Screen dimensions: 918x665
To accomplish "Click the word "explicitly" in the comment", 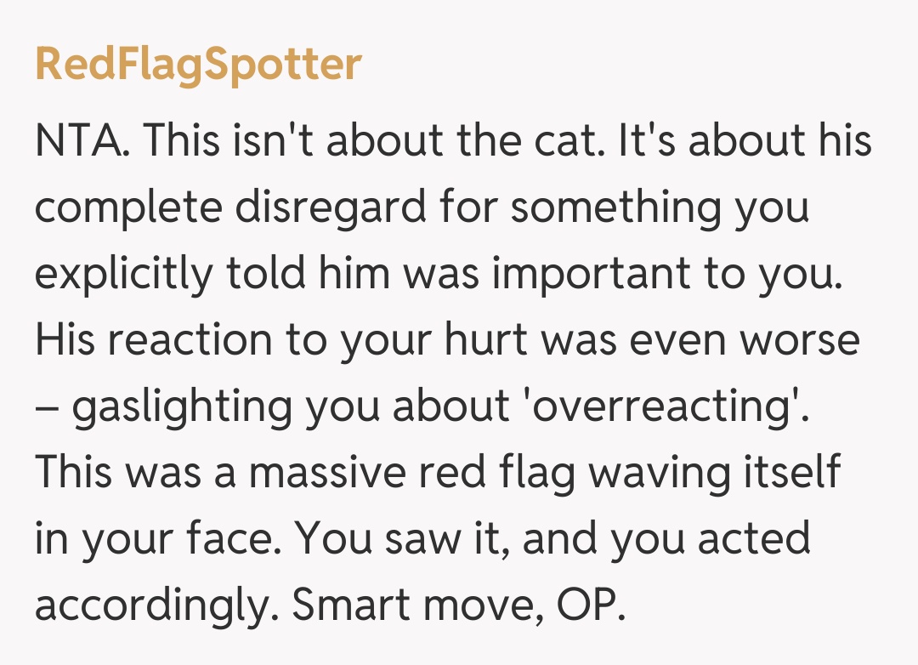I will (x=122, y=274).
